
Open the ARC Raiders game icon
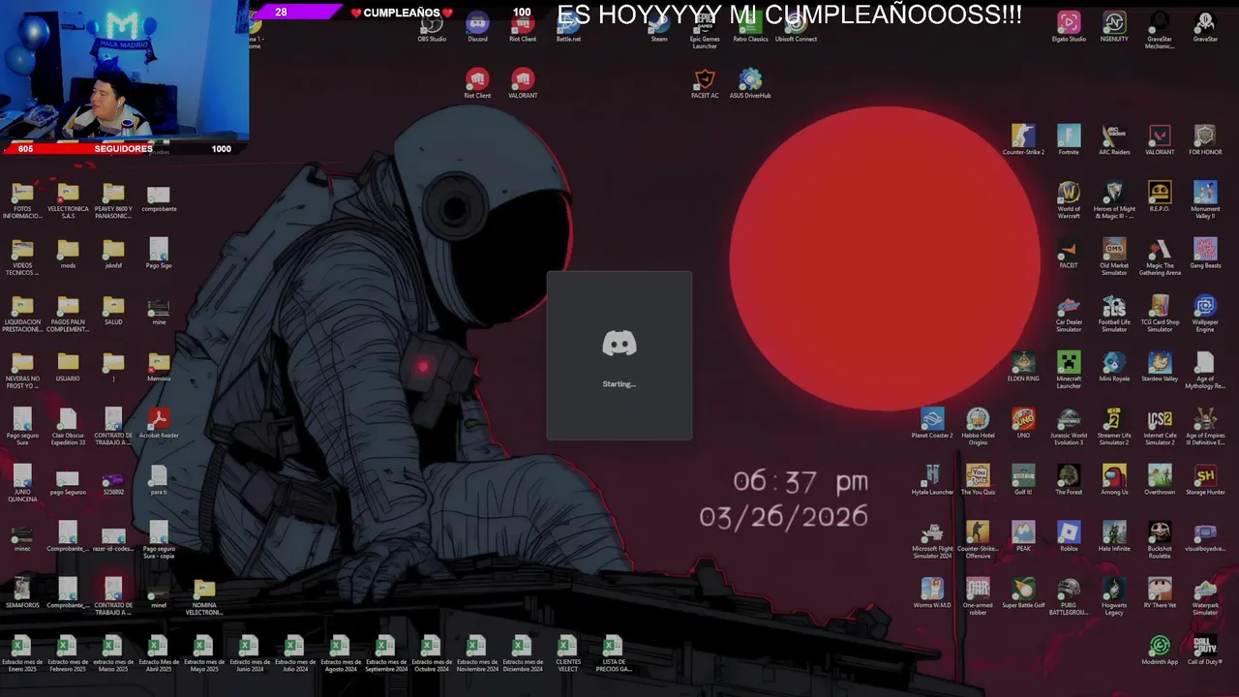pos(1114,139)
